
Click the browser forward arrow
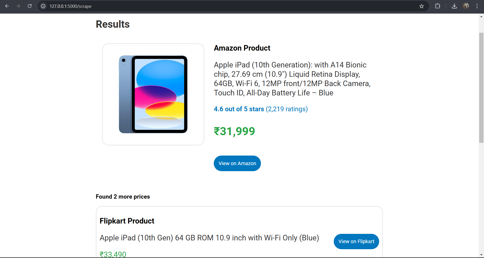click(x=18, y=6)
